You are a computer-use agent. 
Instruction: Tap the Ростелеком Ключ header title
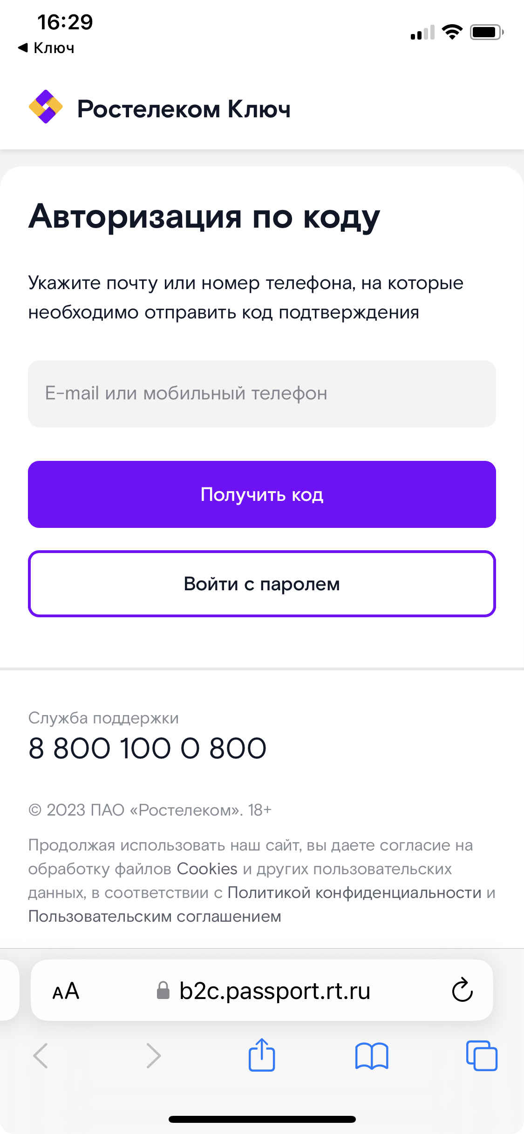point(184,109)
